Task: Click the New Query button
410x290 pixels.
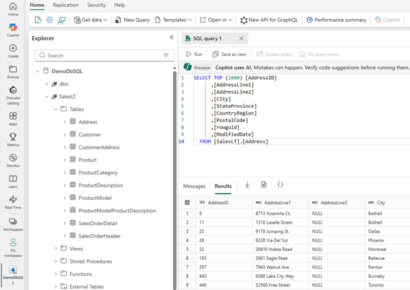Action: [x=132, y=20]
